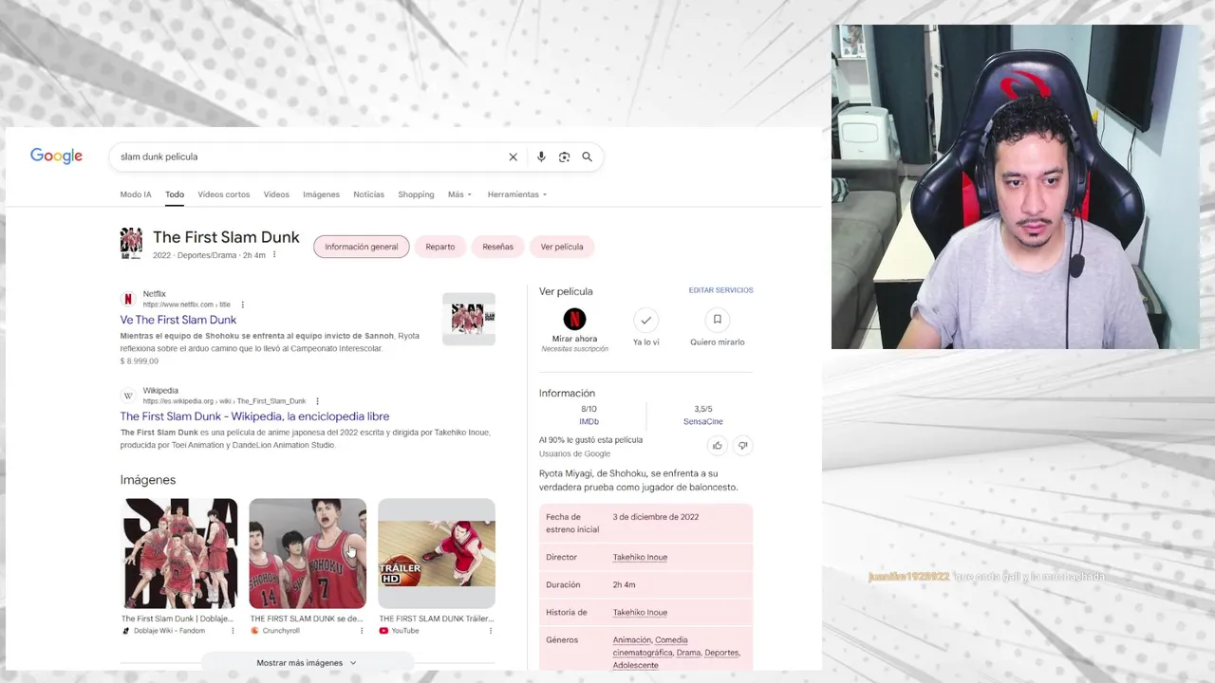
Task: Select the Reparto chip
Action: pyautogui.click(x=440, y=247)
